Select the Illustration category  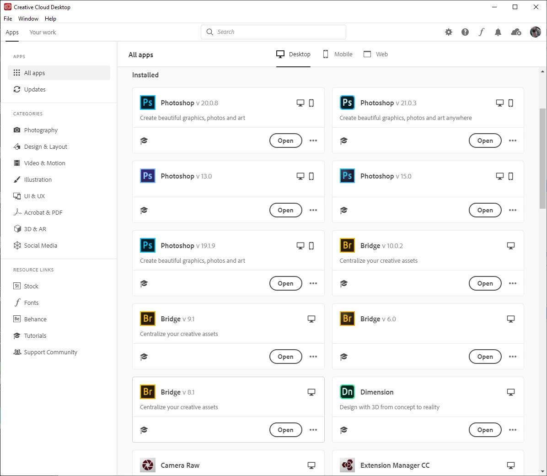point(59,179)
